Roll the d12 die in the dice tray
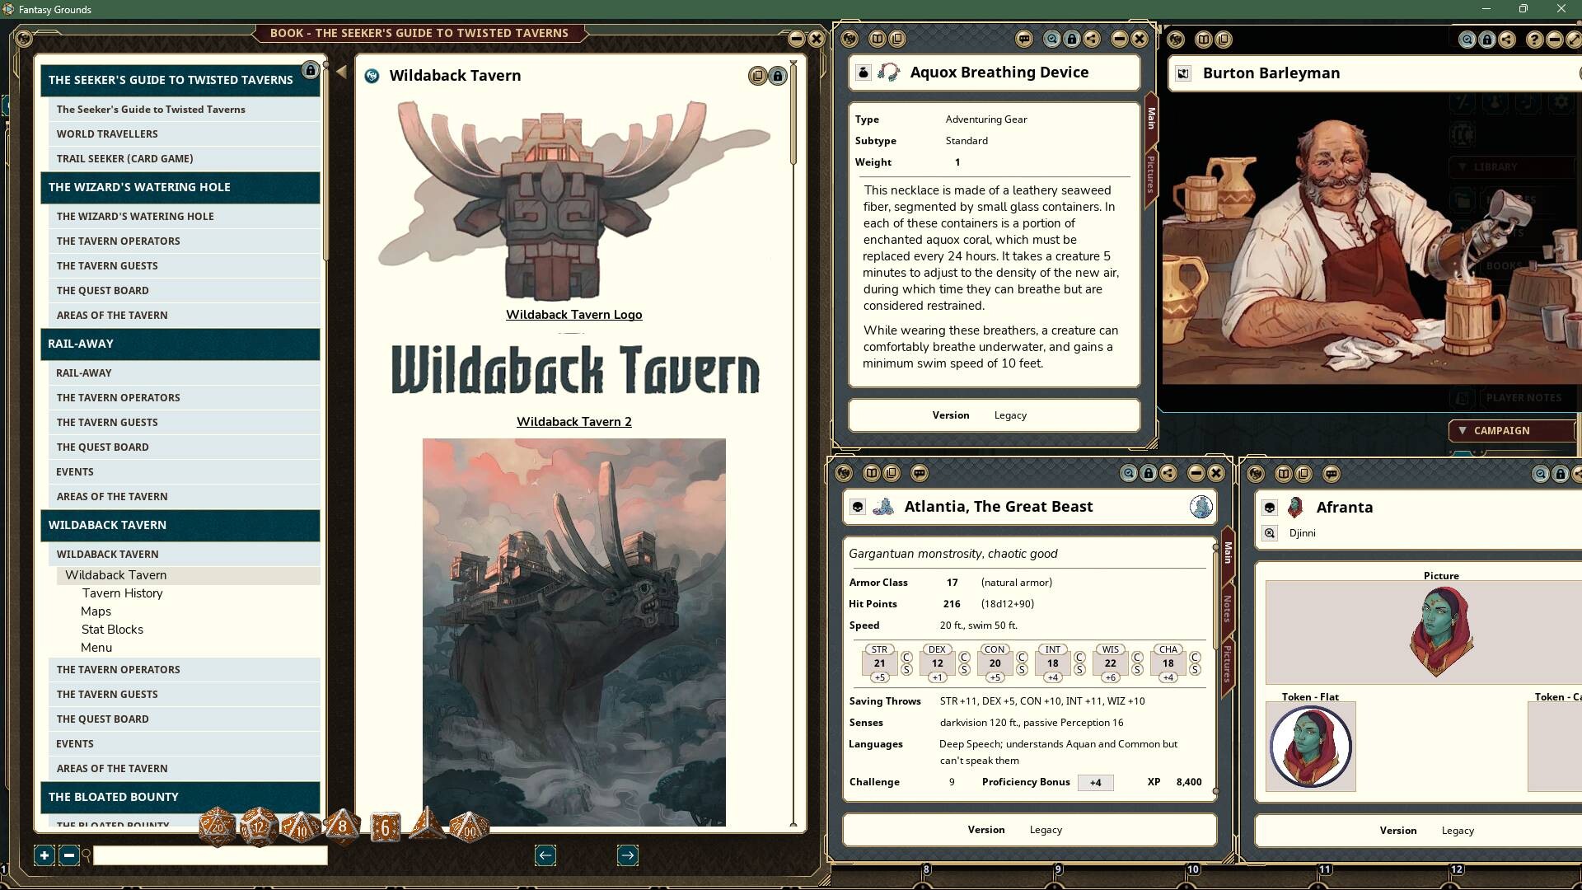The width and height of the screenshot is (1582, 890). point(257,825)
